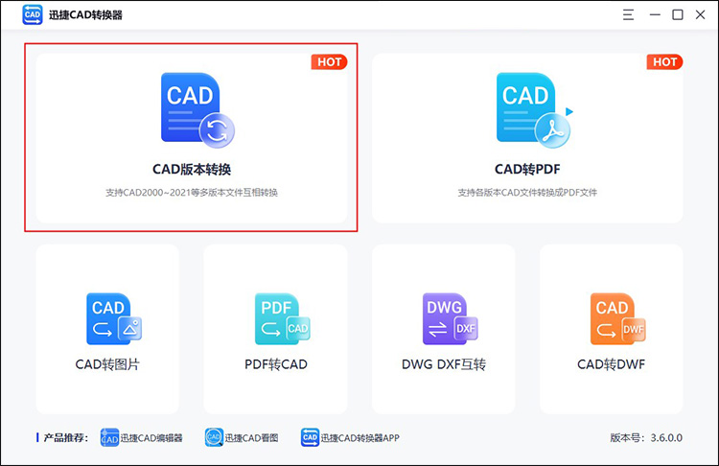
Task: Click the PDF转CAD icon
Action: pos(282,318)
